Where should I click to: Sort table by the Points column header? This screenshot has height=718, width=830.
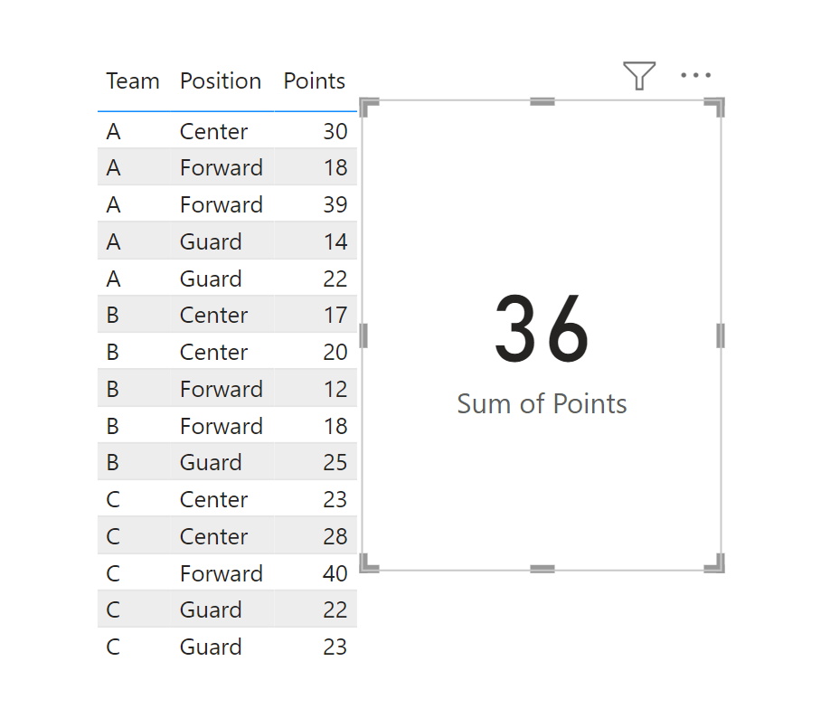coord(315,81)
